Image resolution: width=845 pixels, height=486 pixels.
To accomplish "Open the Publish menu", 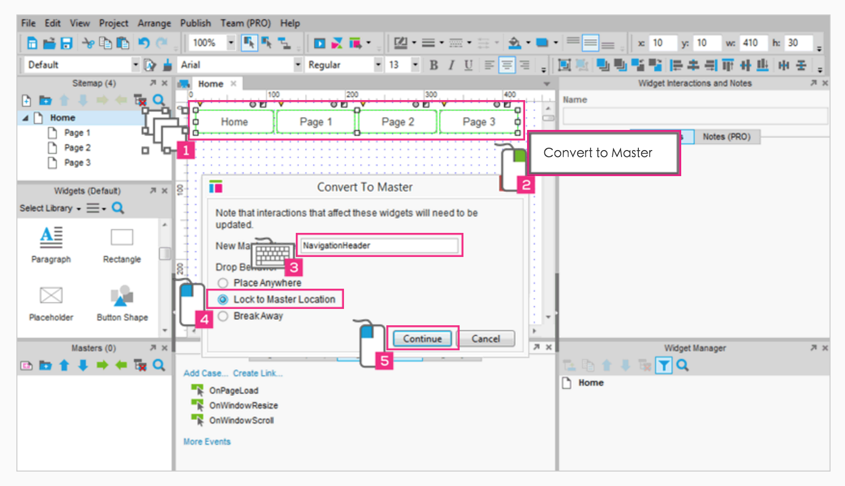I will click(195, 23).
